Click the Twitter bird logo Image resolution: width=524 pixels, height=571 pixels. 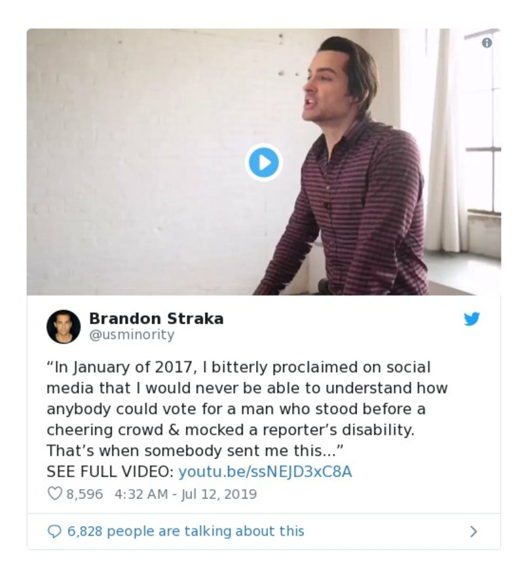[x=472, y=319]
